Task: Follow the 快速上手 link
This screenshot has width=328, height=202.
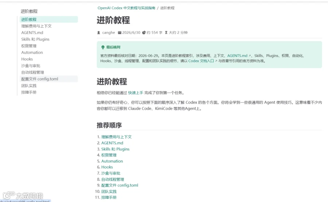Action: [136, 93]
